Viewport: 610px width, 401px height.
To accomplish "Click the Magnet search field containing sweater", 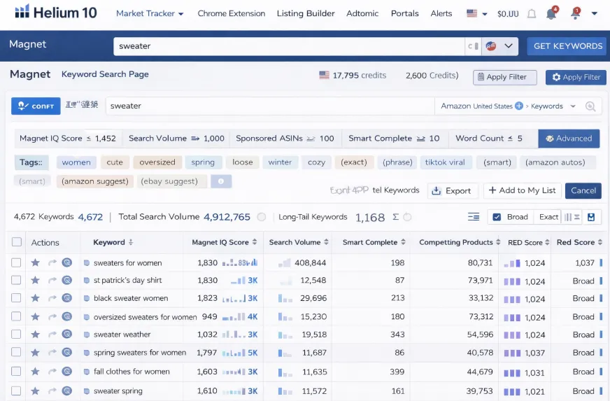I will pyautogui.click(x=289, y=46).
